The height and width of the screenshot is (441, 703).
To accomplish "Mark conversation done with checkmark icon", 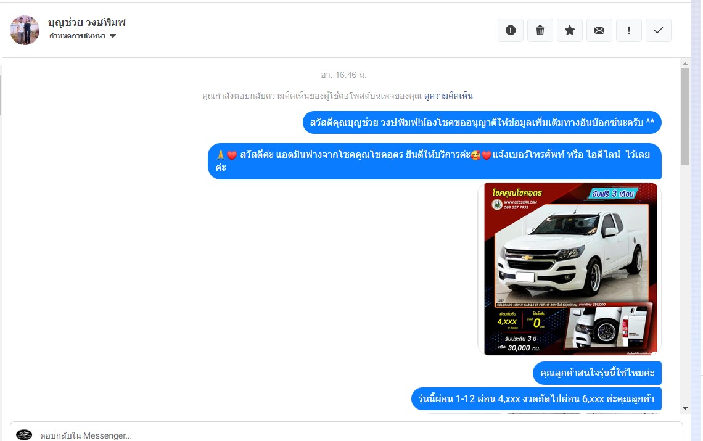I will [x=658, y=30].
